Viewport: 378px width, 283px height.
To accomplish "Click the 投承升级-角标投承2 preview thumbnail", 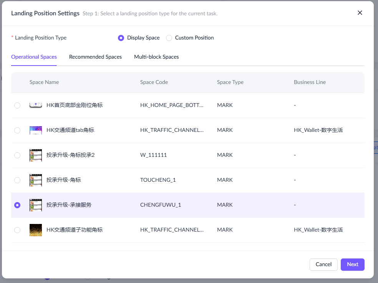I will [36, 155].
